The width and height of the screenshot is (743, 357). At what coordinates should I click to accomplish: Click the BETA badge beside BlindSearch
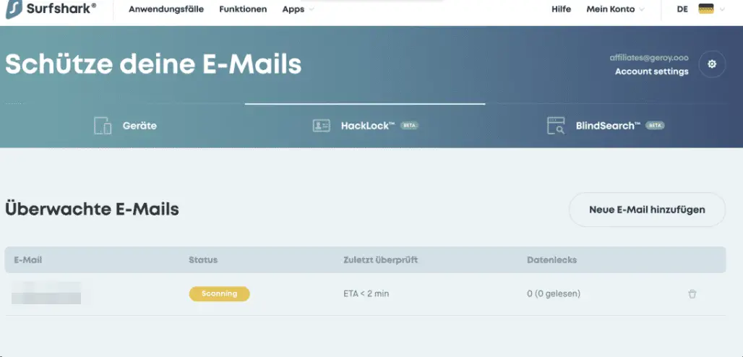pos(655,126)
